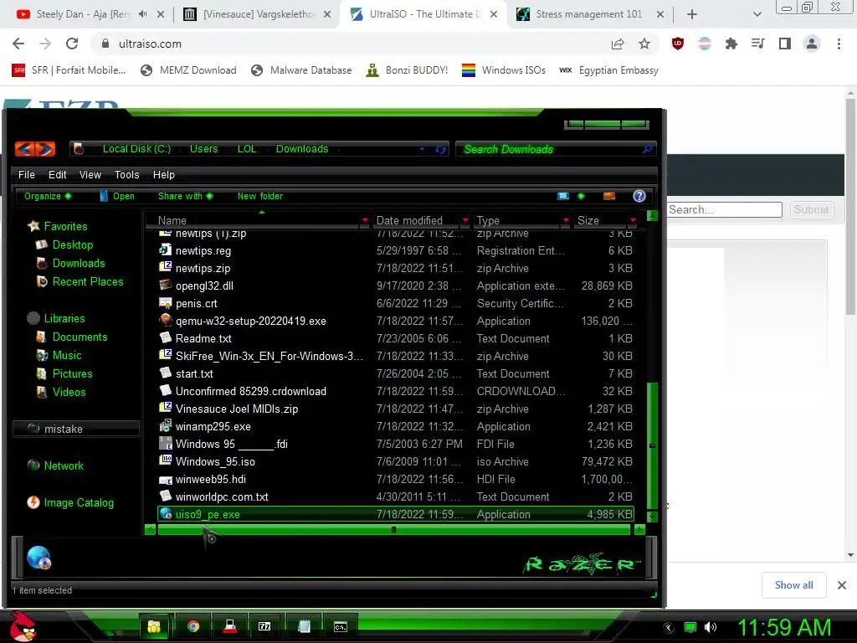This screenshot has height=643, width=857.
Task: Open the Edit menu
Action: point(58,175)
